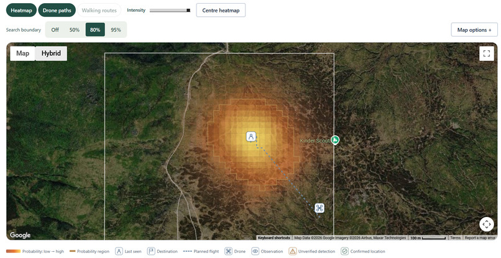This screenshot has width=501, height=258.
Task: Click the Probability region legend swatch
Action: 73,251
